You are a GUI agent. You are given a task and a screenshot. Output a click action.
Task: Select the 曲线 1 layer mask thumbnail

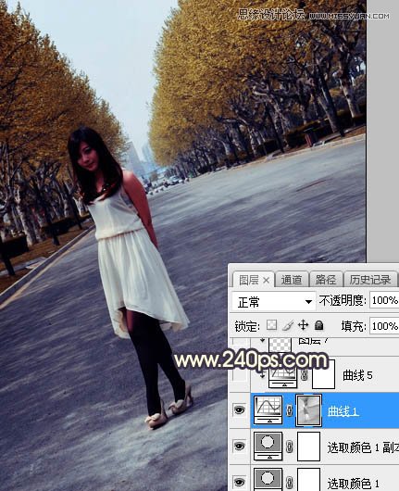(x=309, y=409)
